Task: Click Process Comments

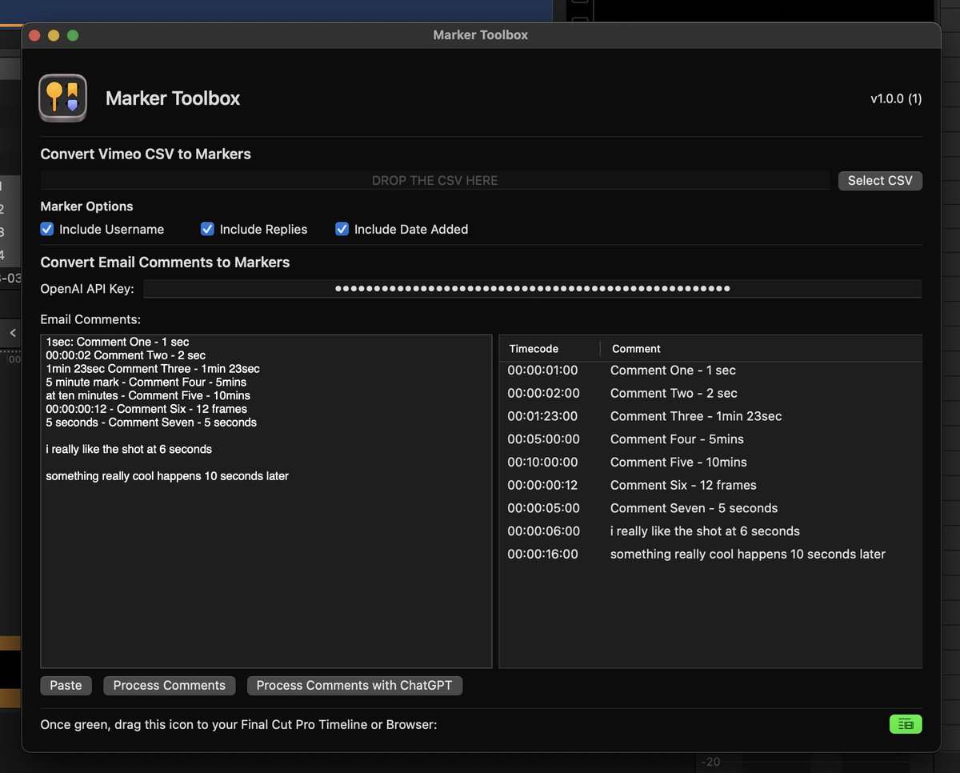Action: click(x=169, y=685)
